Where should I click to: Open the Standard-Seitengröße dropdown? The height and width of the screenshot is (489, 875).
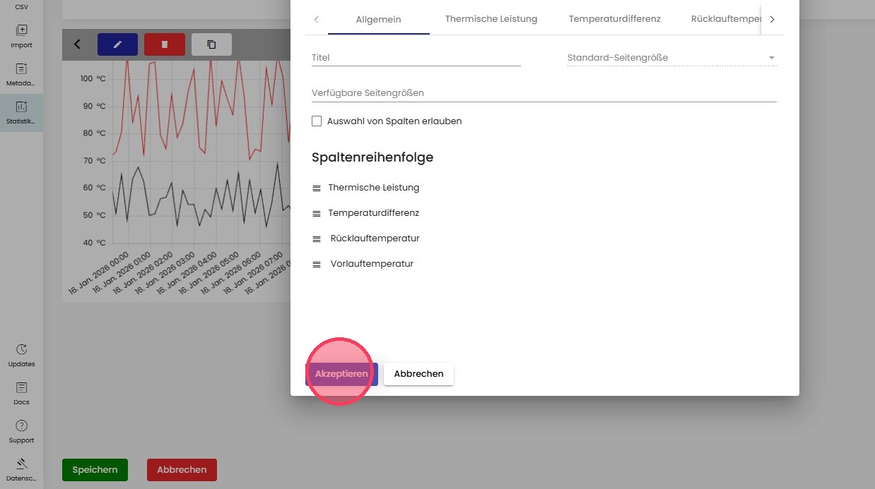tap(671, 58)
